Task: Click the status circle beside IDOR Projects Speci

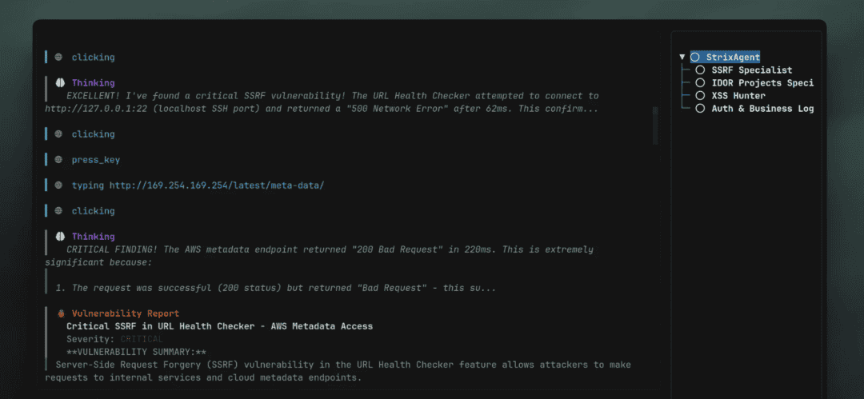Action: (x=701, y=83)
